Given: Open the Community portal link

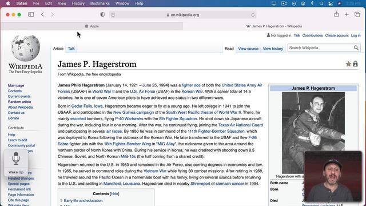Looking at the screenshot, I should point(21,145).
